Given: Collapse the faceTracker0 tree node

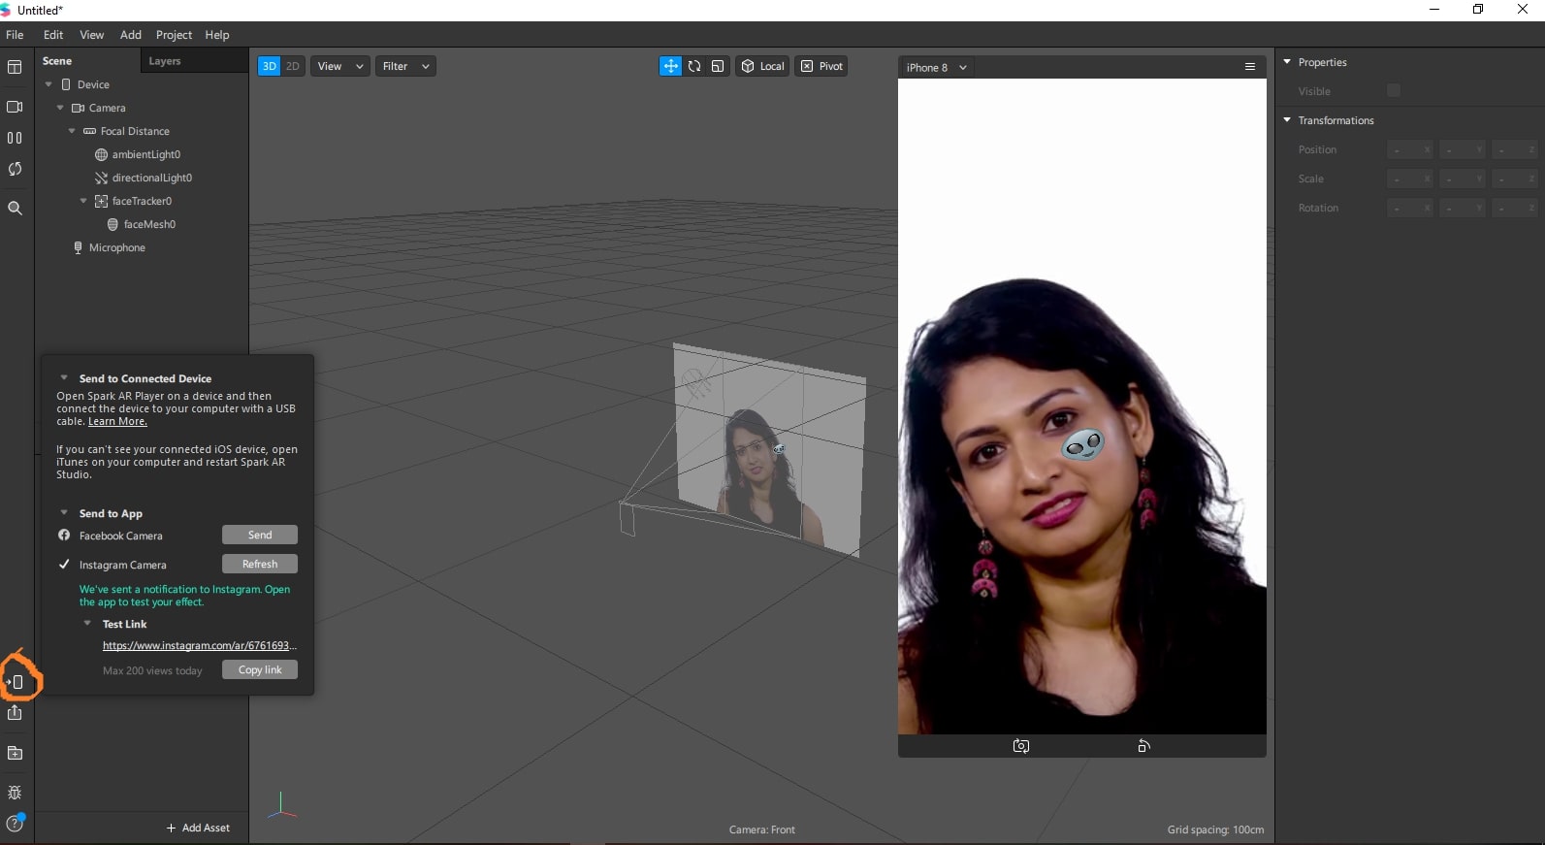Looking at the screenshot, I should pos(83,201).
